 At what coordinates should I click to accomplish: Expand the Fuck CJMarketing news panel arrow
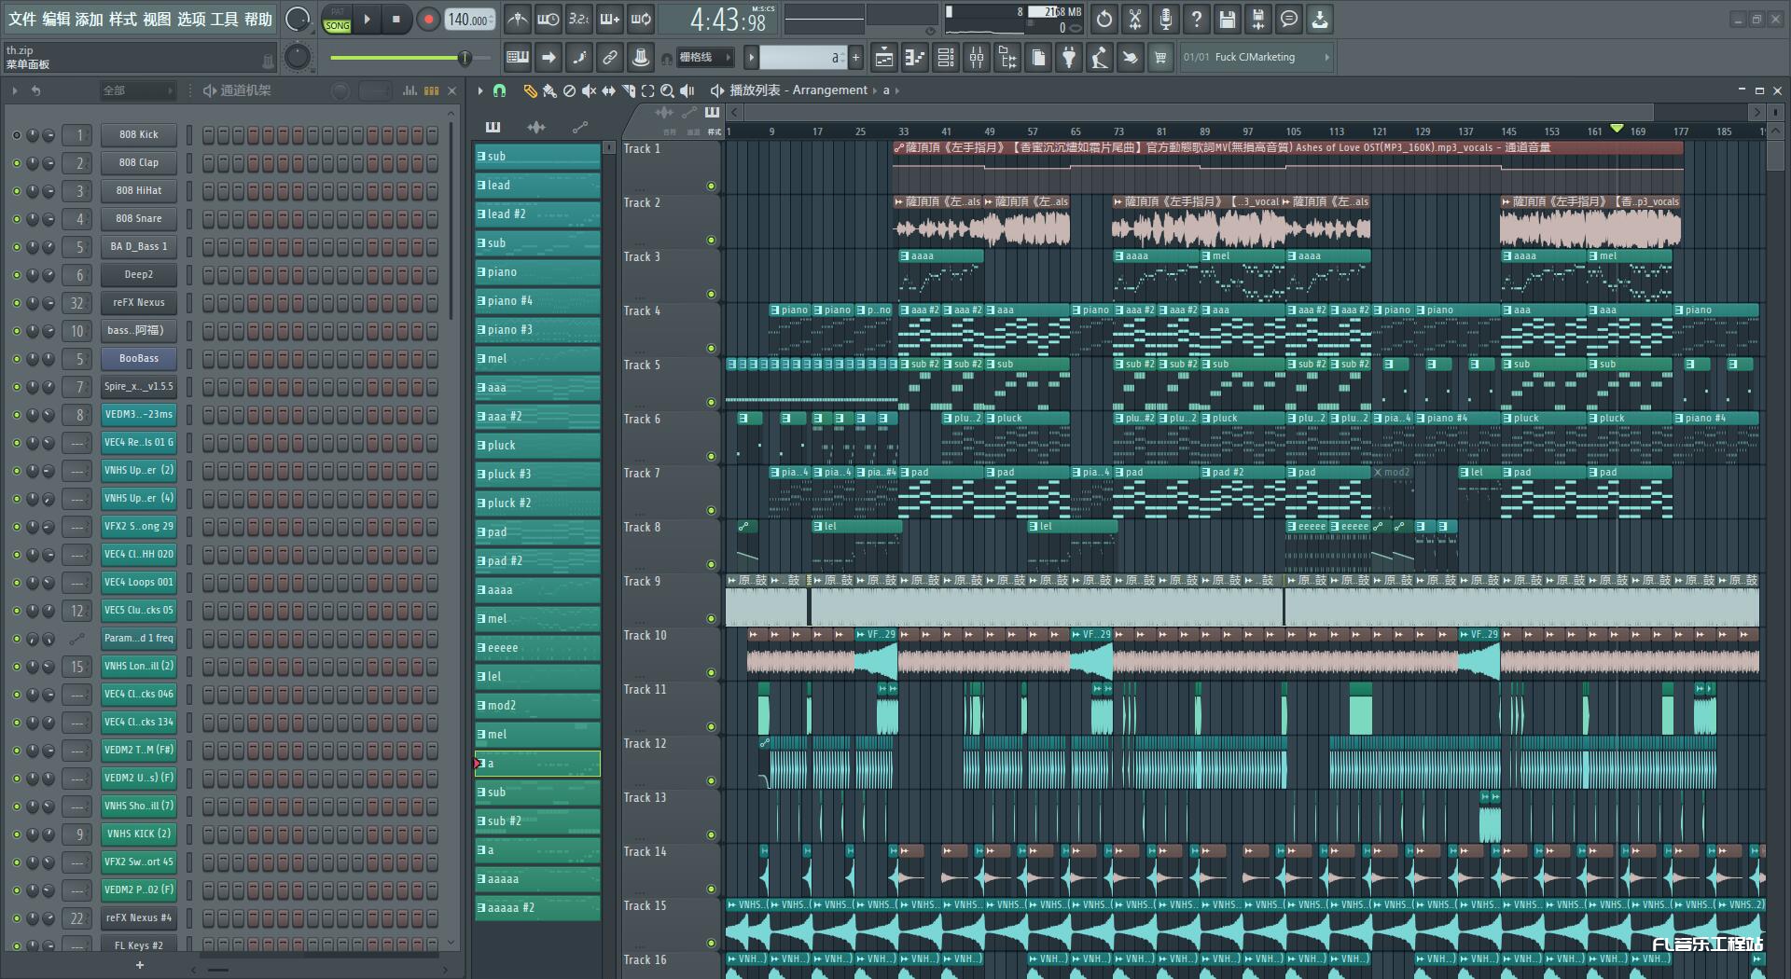coord(1326,58)
